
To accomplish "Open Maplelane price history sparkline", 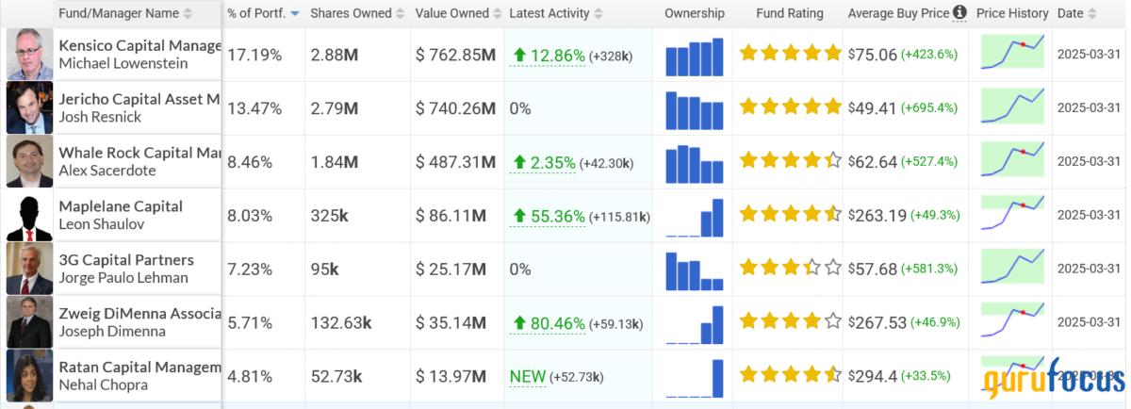I will (1012, 214).
